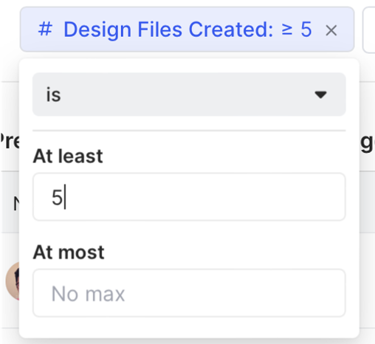Viewport: 375px width, 344px height.
Task: Click the "At least" label
Action: tap(68, 156)
